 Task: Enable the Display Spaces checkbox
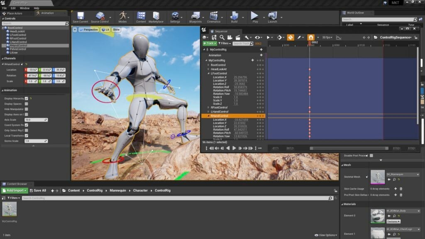coord(27,104)
